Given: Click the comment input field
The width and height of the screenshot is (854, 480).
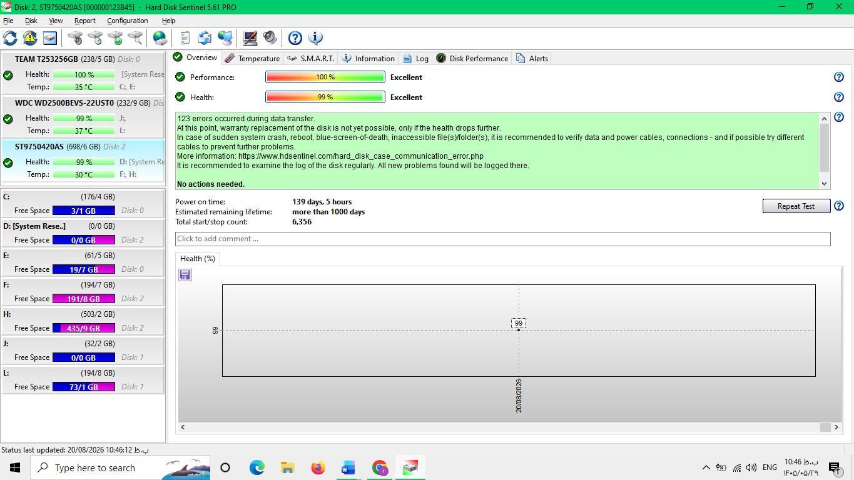Looking at the screenshot, I should pos(502,239).
